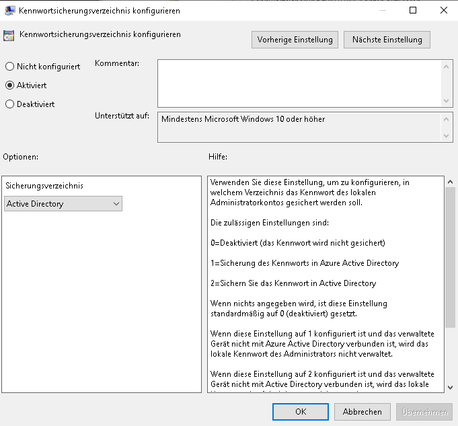This screenshot has width=458, height=426.
Task: Close the dialog with the X button
Action: [443, 10]
